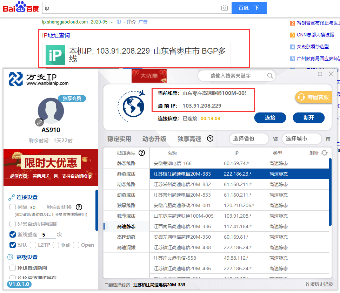
Task: Enable 掉线自动断网 checkbox
Action: pos(13,268)
